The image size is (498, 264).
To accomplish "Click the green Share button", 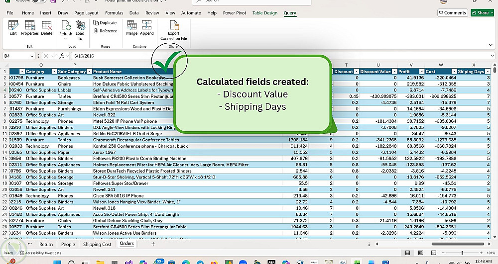I will (x=480, y=12).
